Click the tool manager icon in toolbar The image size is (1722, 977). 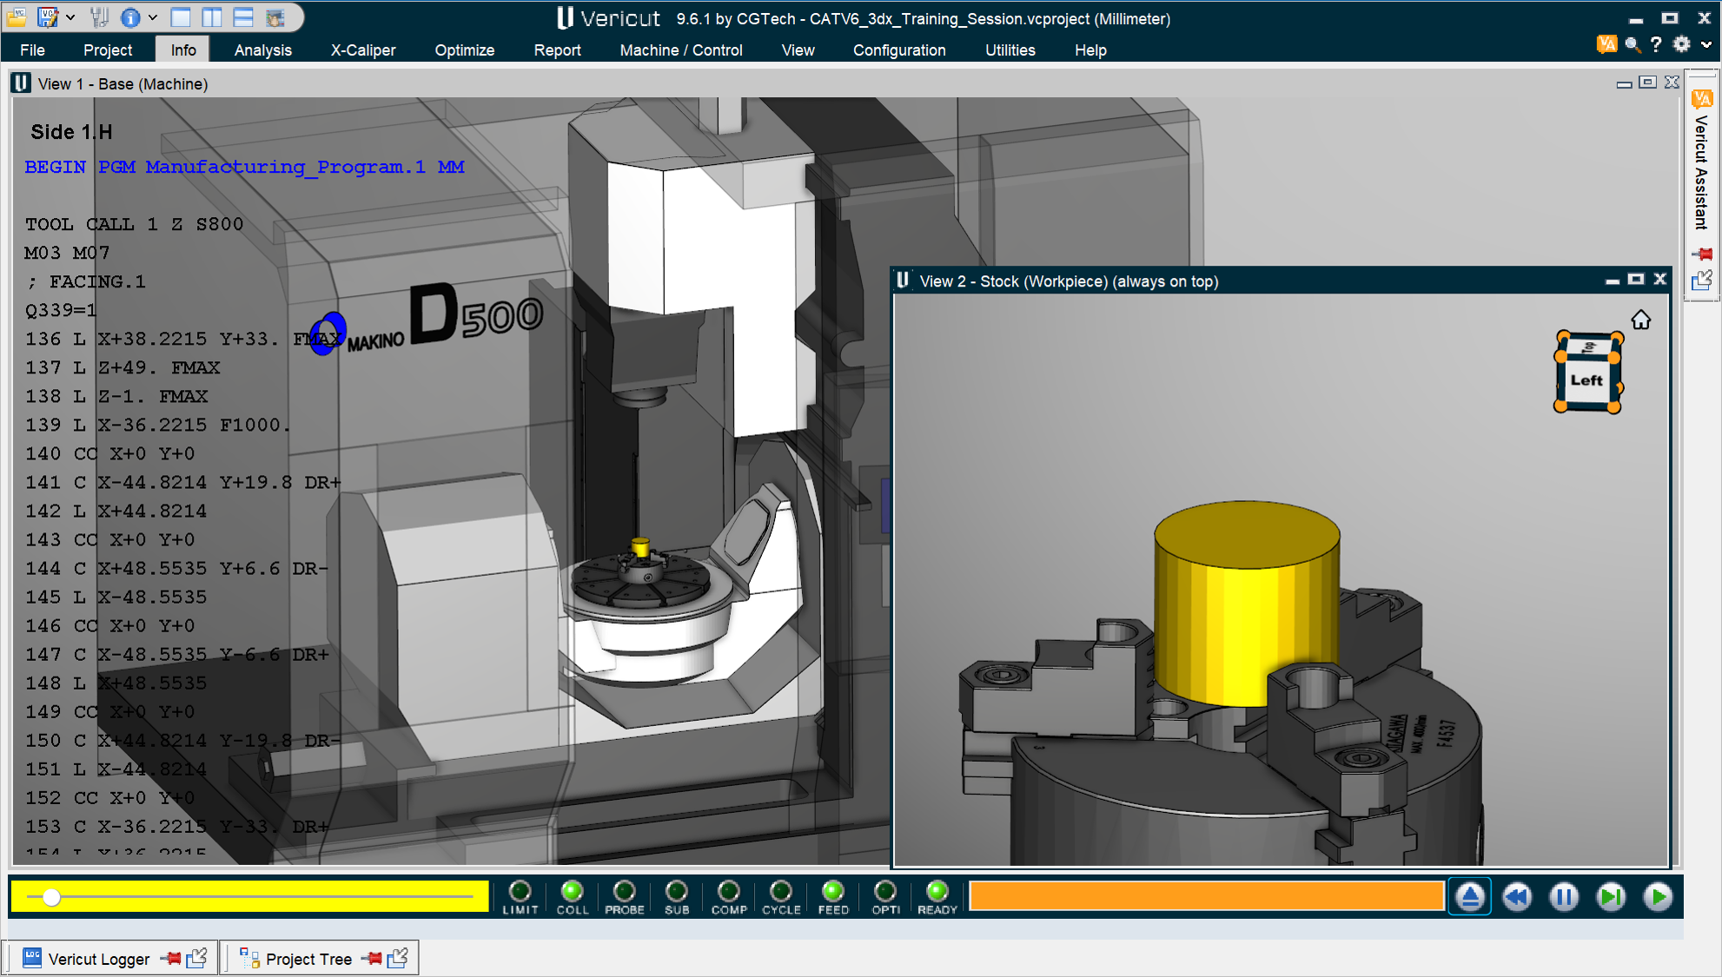[x=100, y=17]
